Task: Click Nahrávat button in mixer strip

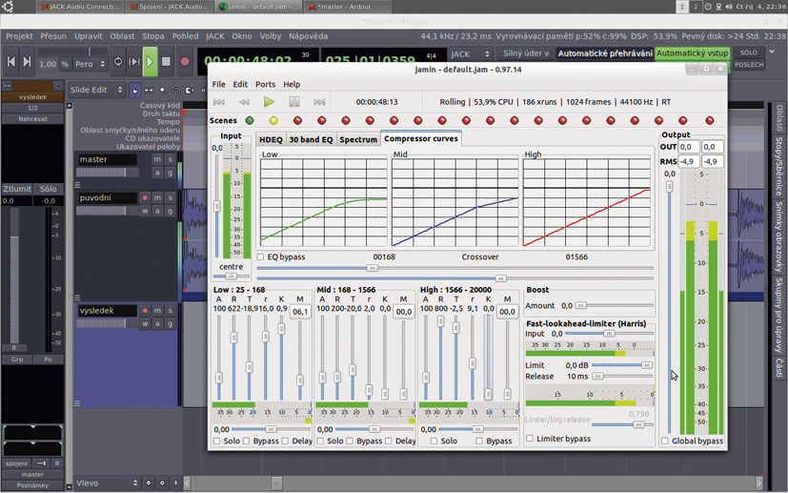Action: tap(32, 119)
